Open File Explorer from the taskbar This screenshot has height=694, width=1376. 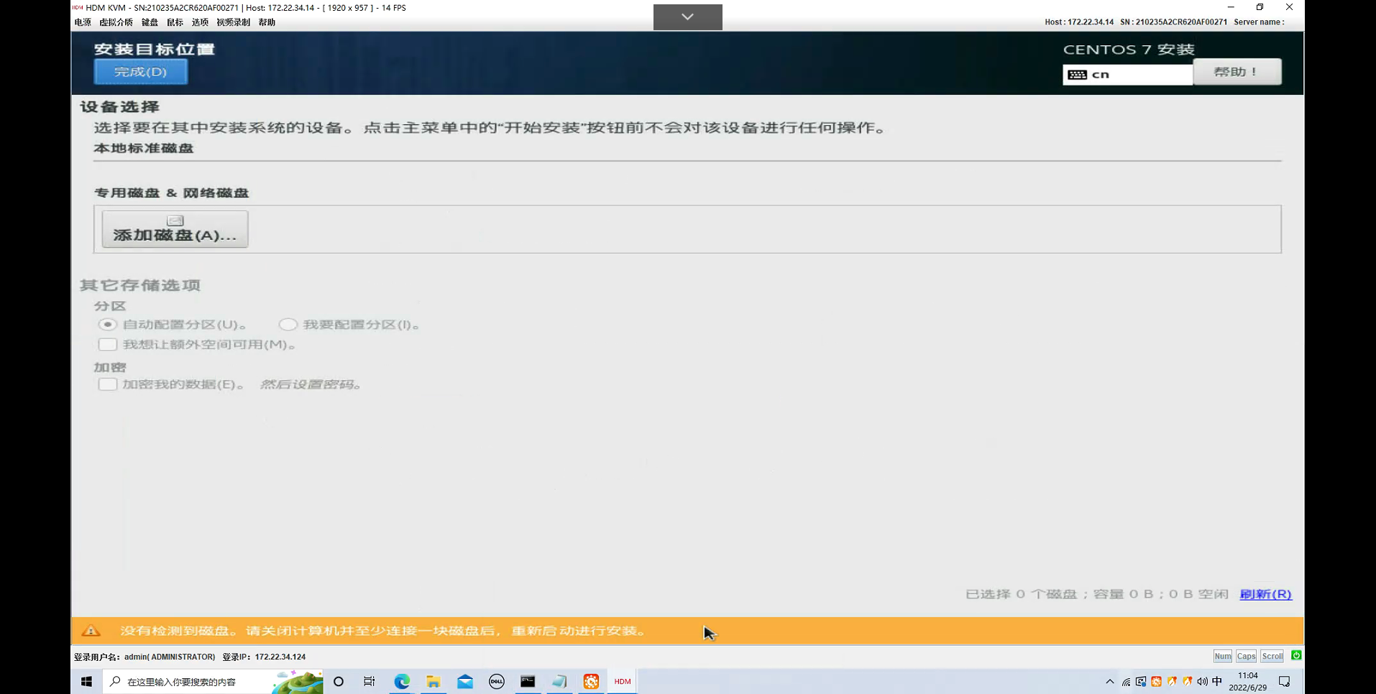pos(434,682)
